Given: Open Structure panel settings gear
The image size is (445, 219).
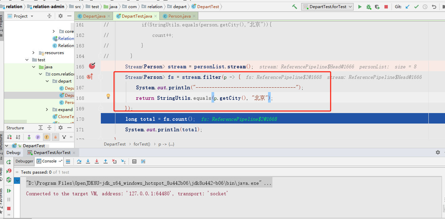Looking at the screenshot, I should click(x=61, y=128).
